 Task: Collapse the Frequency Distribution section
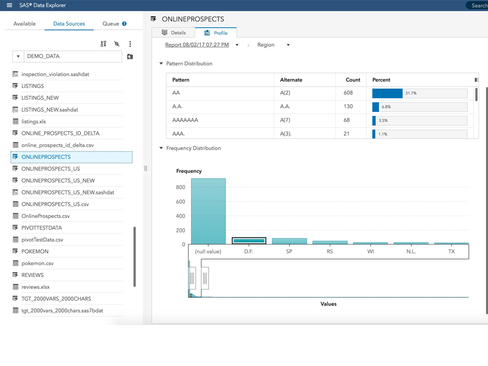(x=161, y=148)
